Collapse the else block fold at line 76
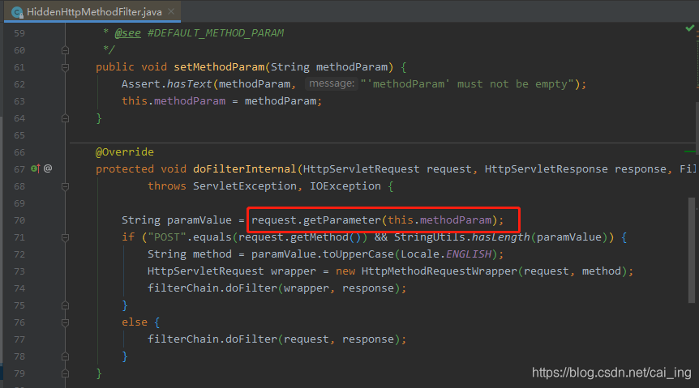 (65, 322)
